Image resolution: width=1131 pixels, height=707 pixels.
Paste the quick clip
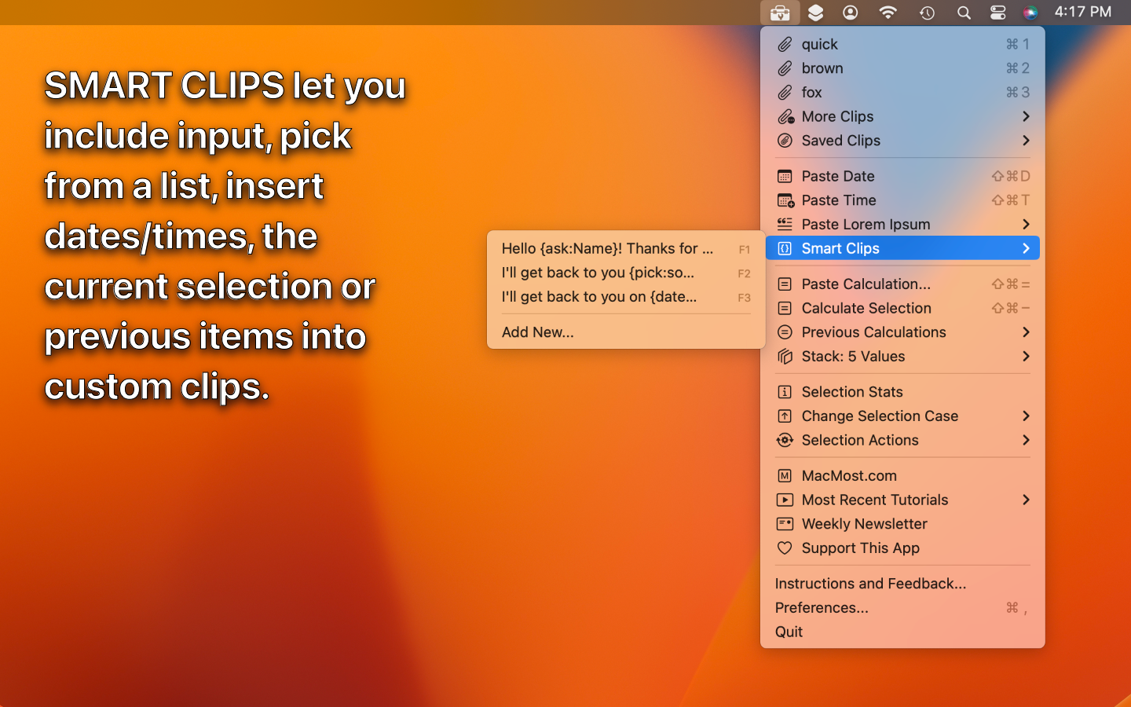[902, 45]
